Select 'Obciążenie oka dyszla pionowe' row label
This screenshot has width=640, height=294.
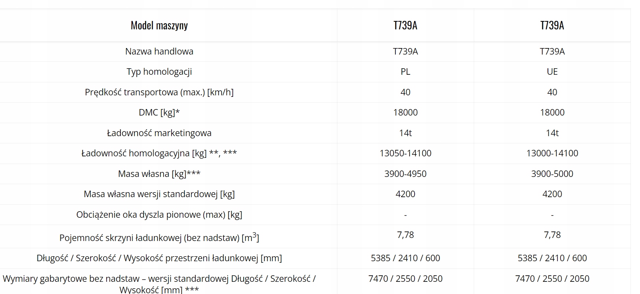point(159,215)
